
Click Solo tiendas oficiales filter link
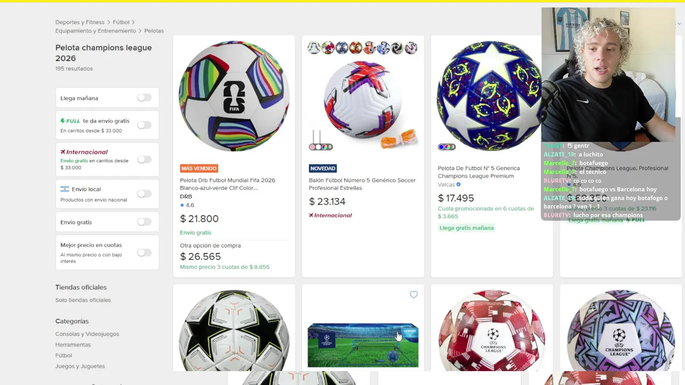[x=83, y=300]
